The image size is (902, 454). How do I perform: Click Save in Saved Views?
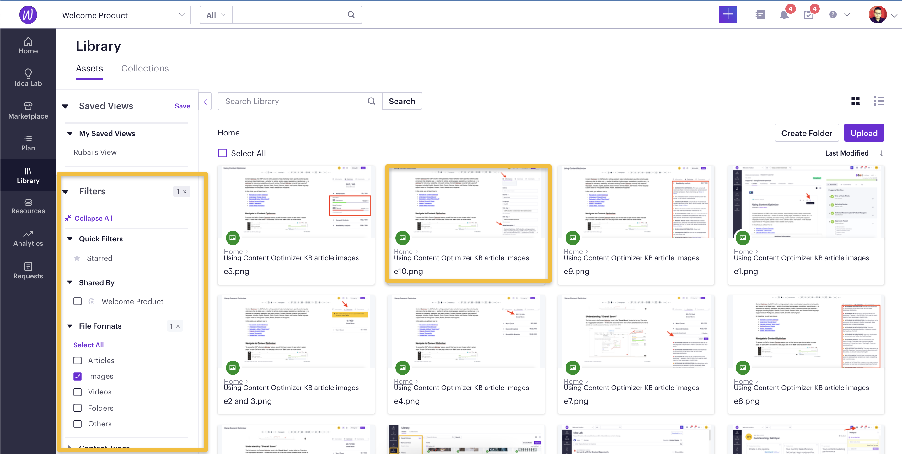pyautogui.click(x=182, y=106)
